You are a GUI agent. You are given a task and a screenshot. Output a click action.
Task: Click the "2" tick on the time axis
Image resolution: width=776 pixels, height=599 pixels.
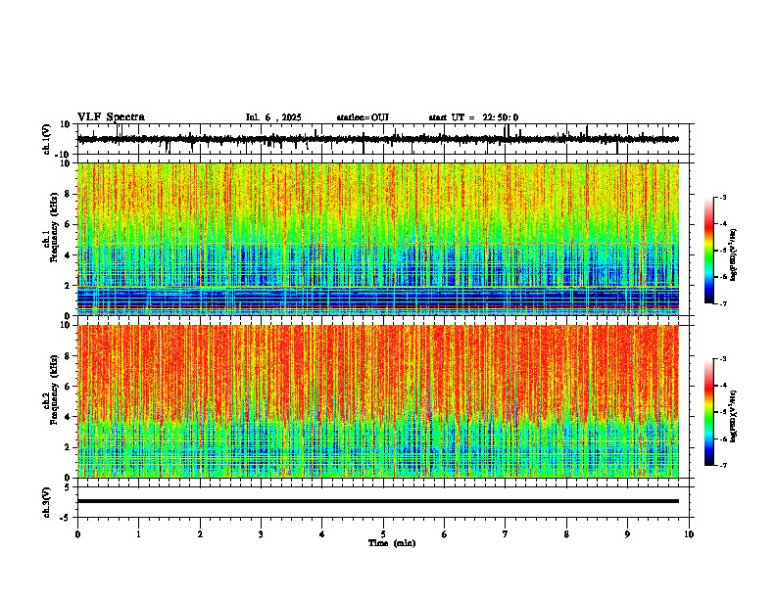tap(200, 534)
